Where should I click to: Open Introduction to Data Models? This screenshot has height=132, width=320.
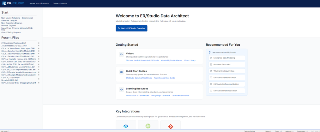tap(137, 95)
